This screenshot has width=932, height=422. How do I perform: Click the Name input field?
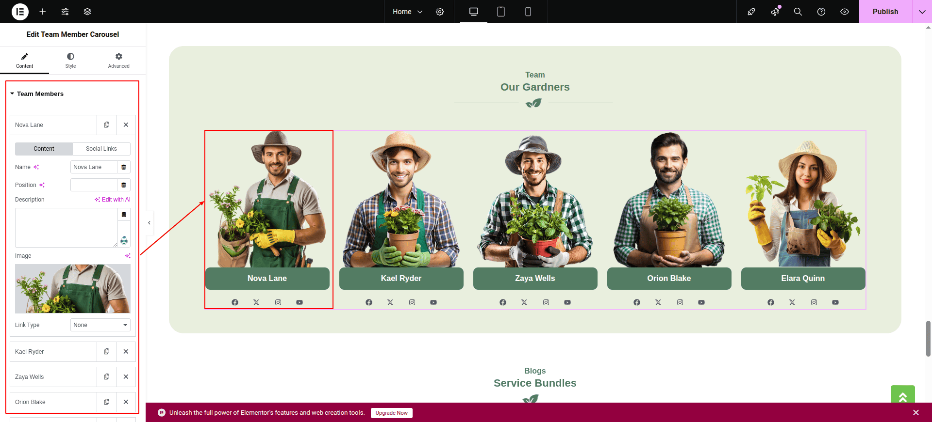point(94,167)
